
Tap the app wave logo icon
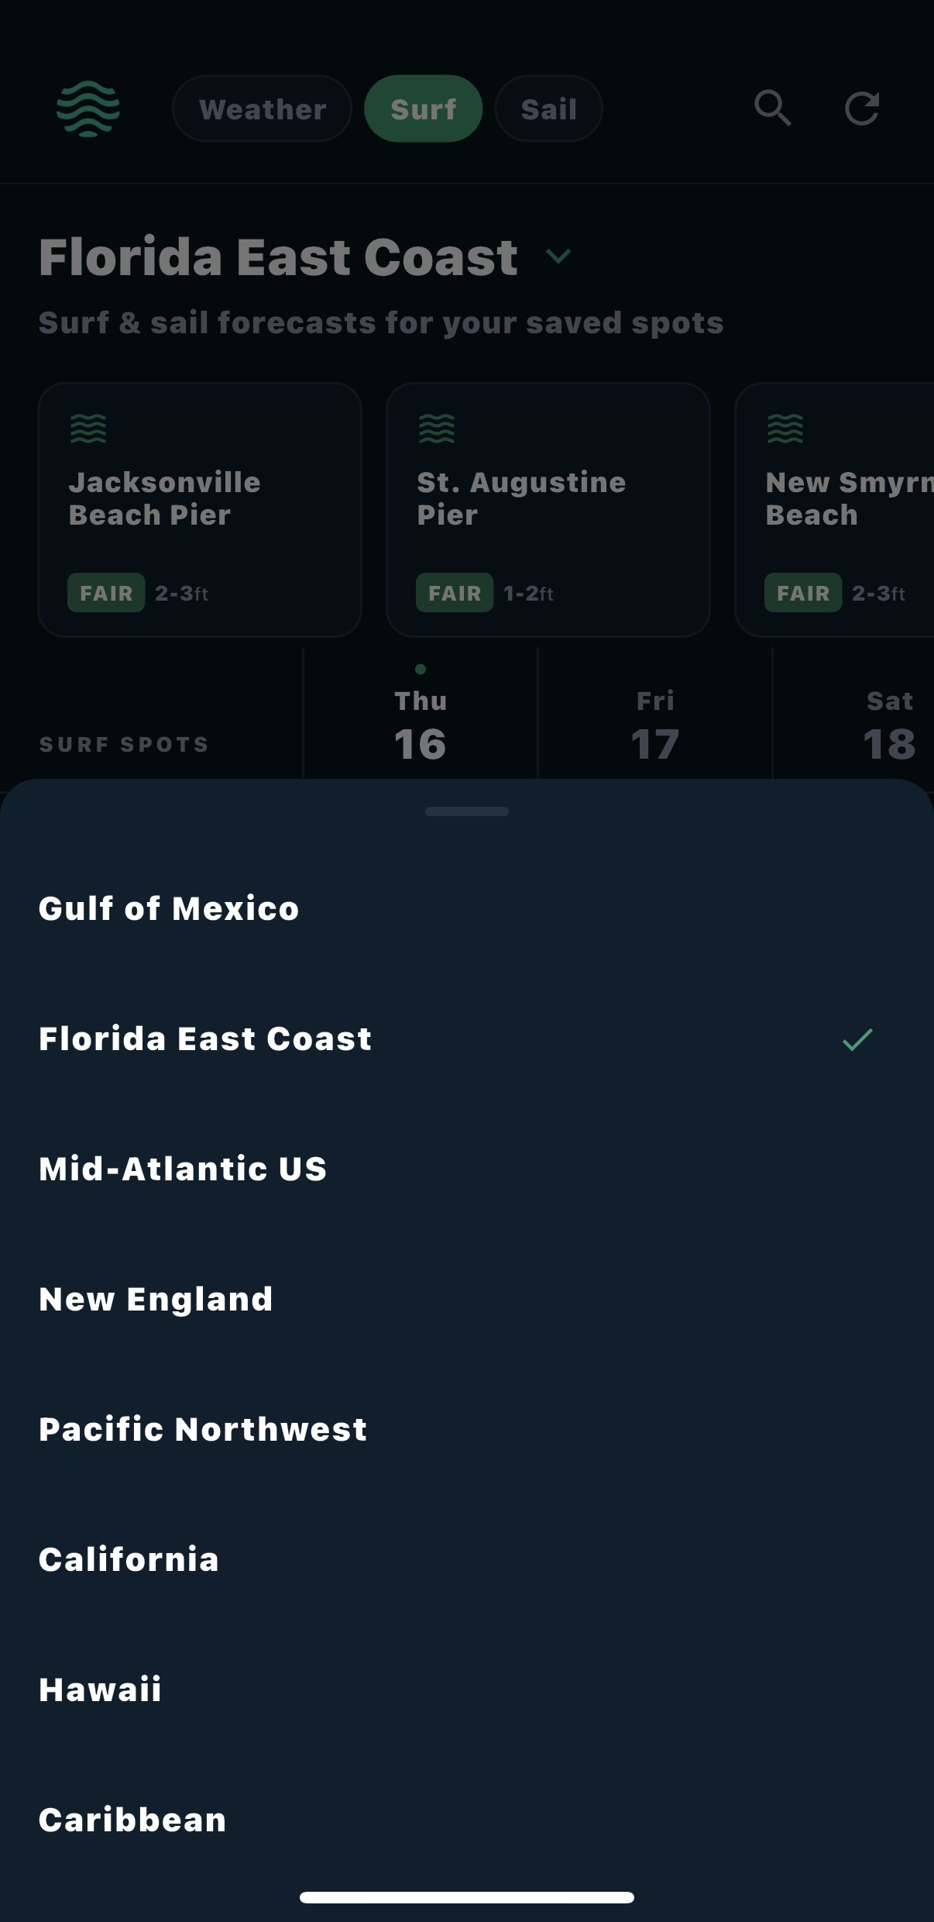click(88, 108)
